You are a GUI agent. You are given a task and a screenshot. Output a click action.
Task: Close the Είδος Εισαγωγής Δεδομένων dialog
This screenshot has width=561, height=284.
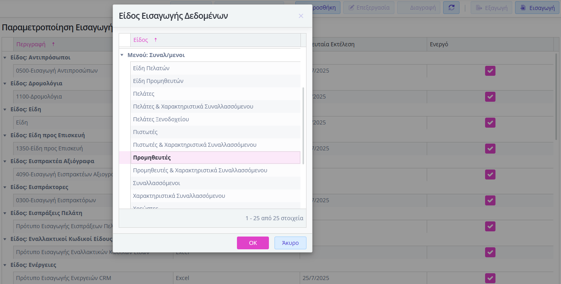[301, 16]
